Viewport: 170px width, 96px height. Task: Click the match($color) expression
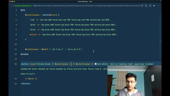coord(50,15)
